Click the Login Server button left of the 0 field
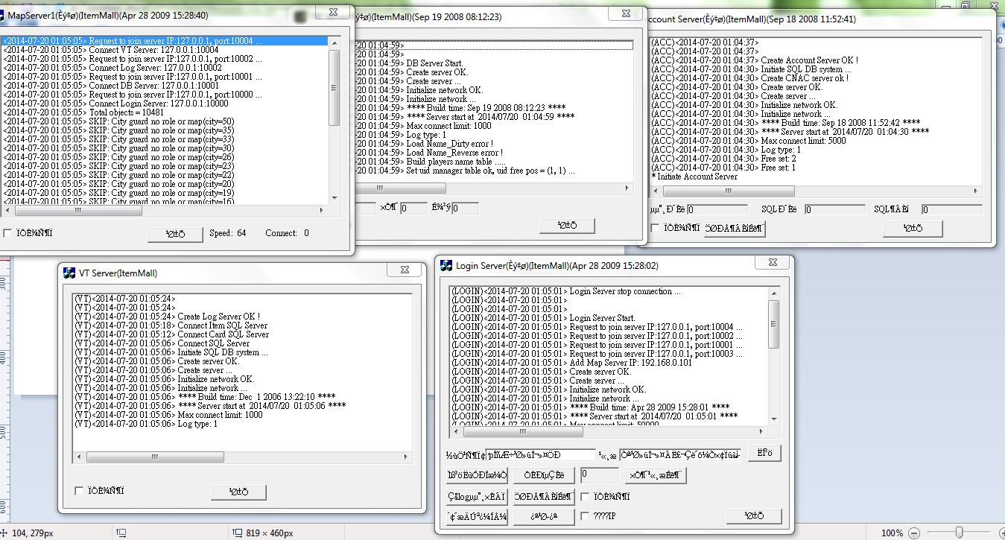Image resolution: width=1005 pixels, height=540 pixels. pos(543,475)
